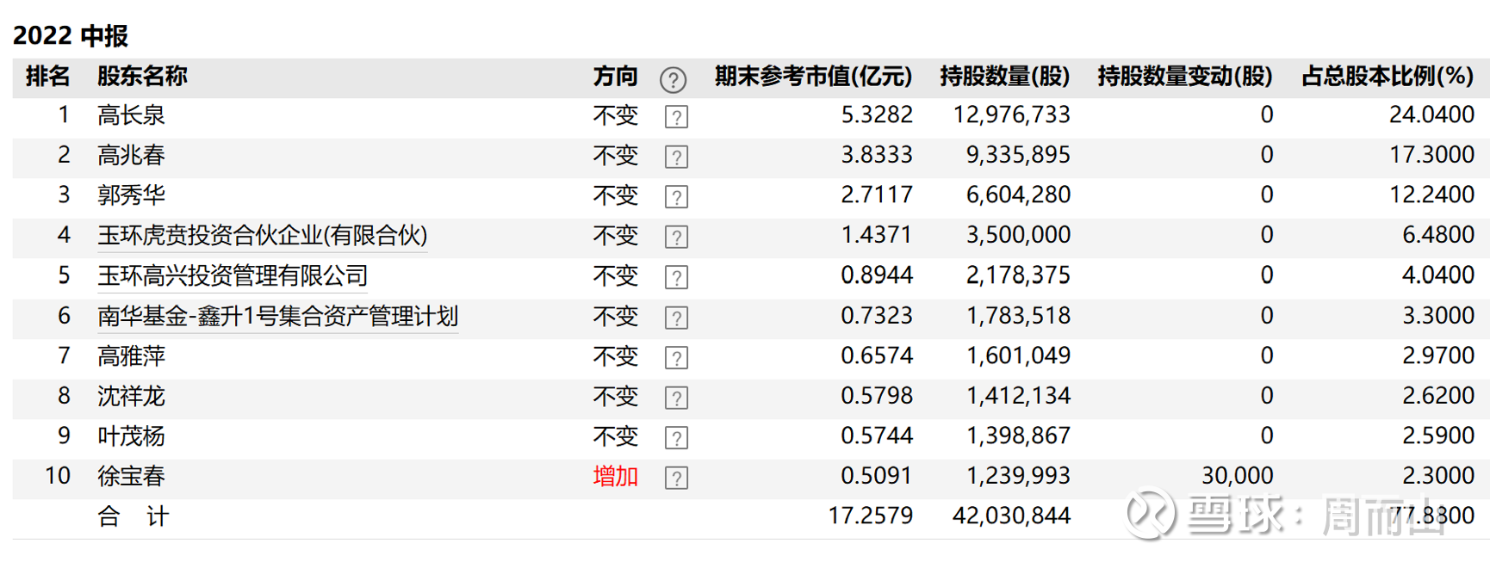Click the 占总股本比例(%) column header
This screenshot has width=1490, height=562.
tap(1387, 77)
